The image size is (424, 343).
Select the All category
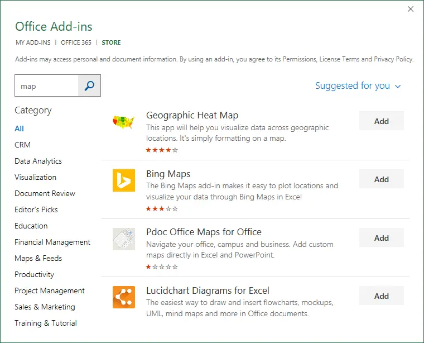pos(19,128)
